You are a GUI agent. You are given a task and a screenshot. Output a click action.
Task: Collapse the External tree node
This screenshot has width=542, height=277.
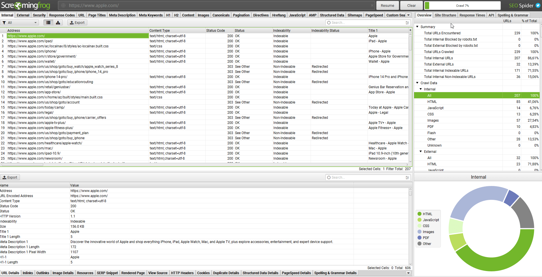tap(421, 151)
